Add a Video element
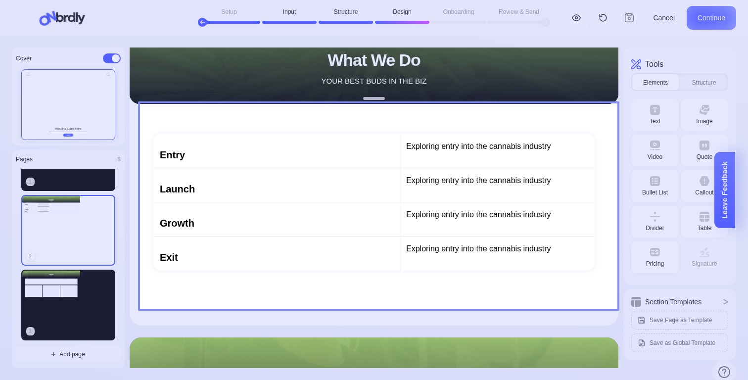This screenshot has height=380, width=748. tap(654, 150)
